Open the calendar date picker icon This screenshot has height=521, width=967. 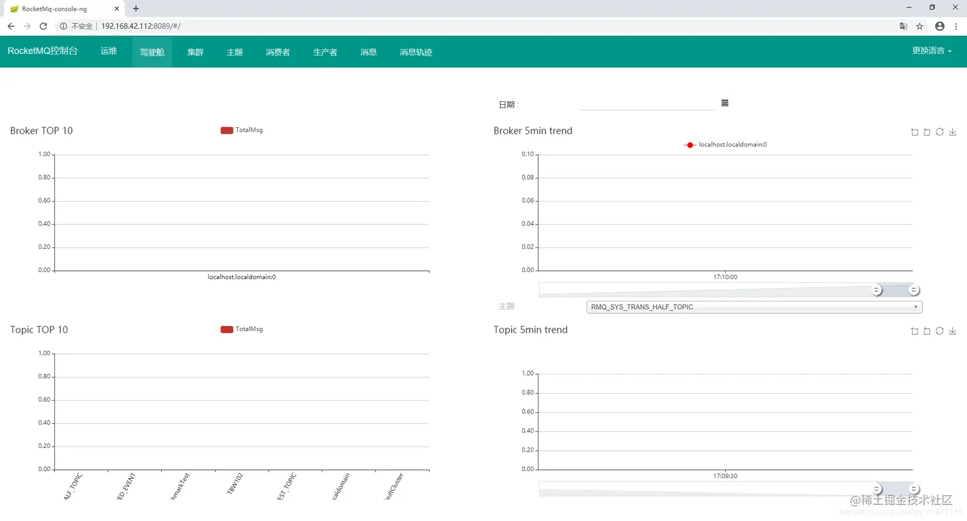tap(725, 103)
